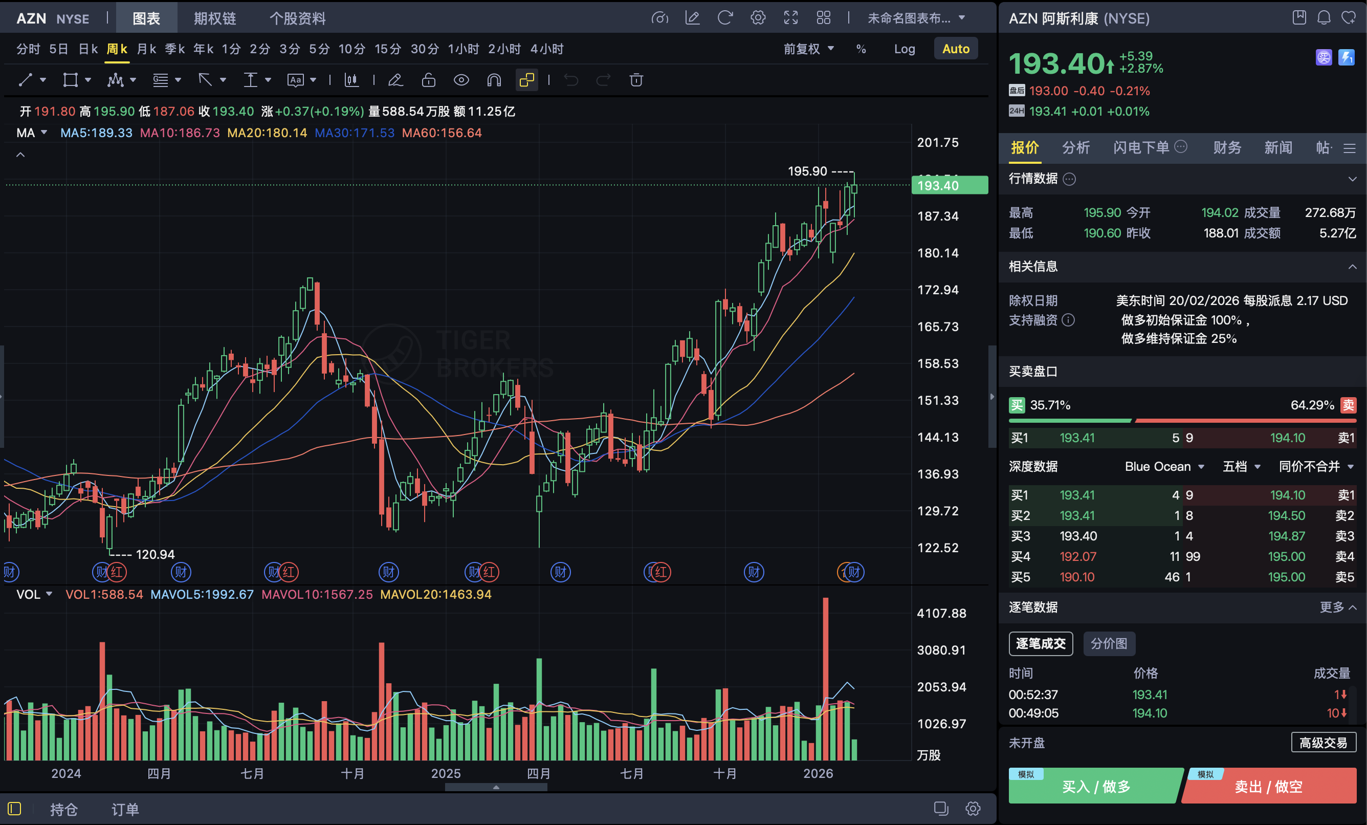Select the eraser/pencil drawing tool icon
Viewport: 1367px width, 825px height.
pos(395,80)
